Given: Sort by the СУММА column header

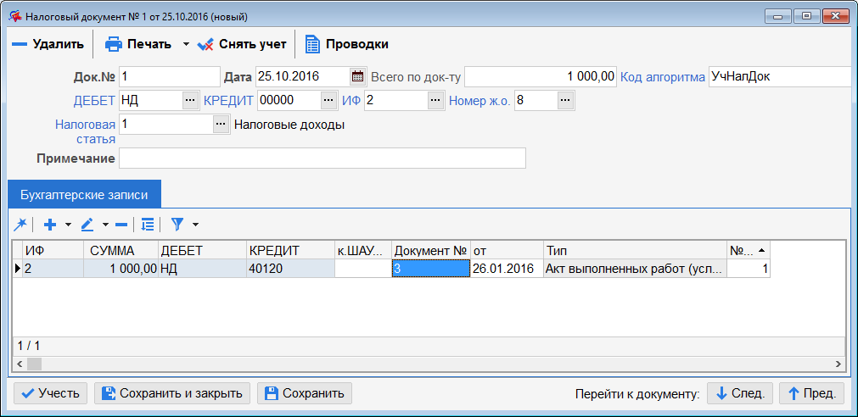Looking at the screenshot, I should coord(121,251).
